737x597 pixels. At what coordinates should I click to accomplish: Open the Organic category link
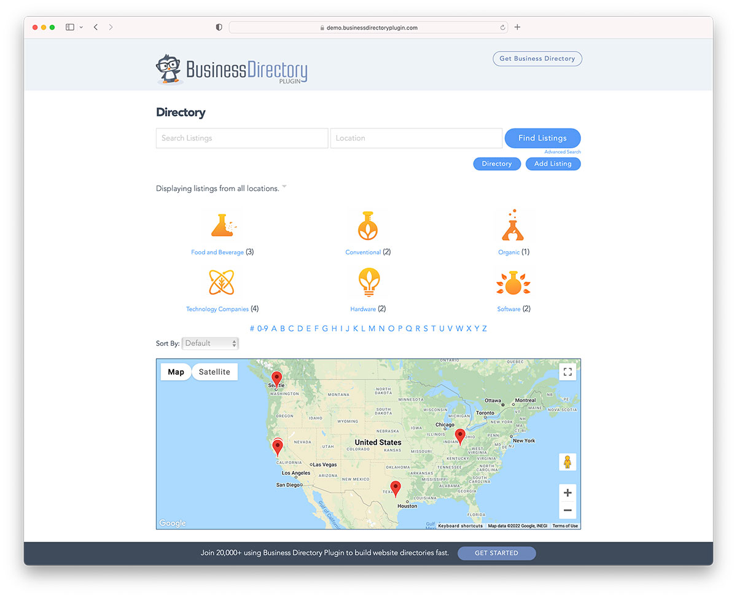(x=509, y=252)
